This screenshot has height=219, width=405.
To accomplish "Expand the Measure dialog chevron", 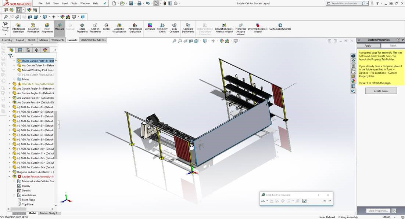I will 330,201.
